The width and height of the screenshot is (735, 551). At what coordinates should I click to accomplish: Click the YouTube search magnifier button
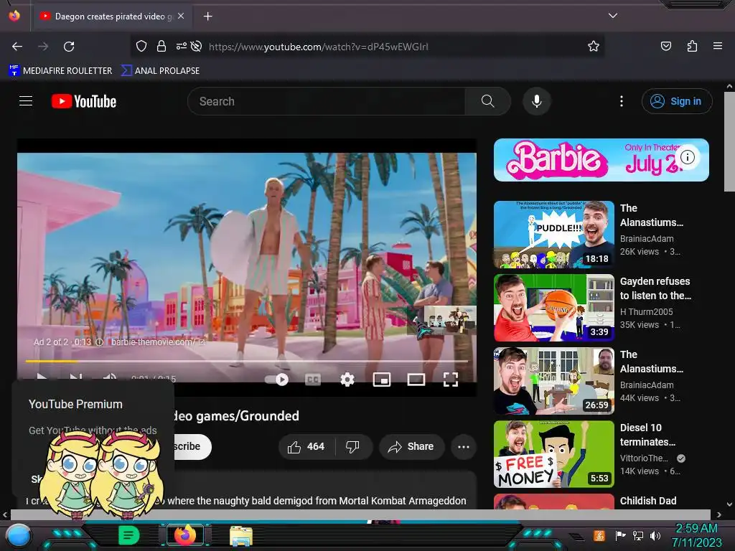click(487, 101)
